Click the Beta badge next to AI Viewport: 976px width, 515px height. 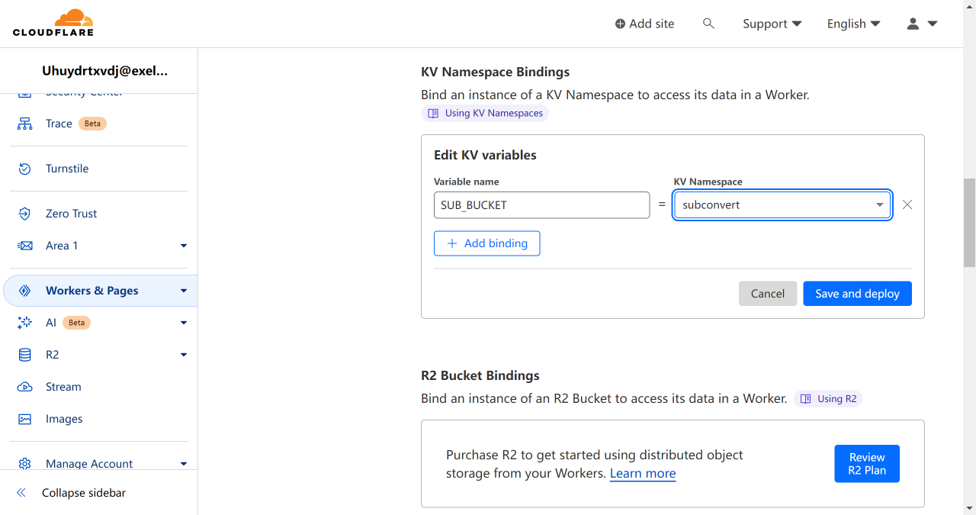point(76,323)
